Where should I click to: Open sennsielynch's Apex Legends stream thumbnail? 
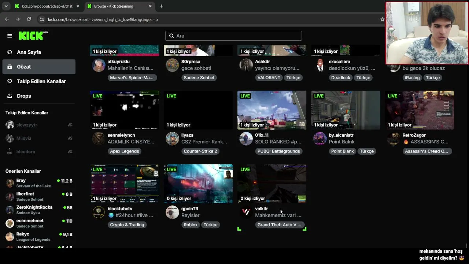pyautogui.click(x=125, y=110)
